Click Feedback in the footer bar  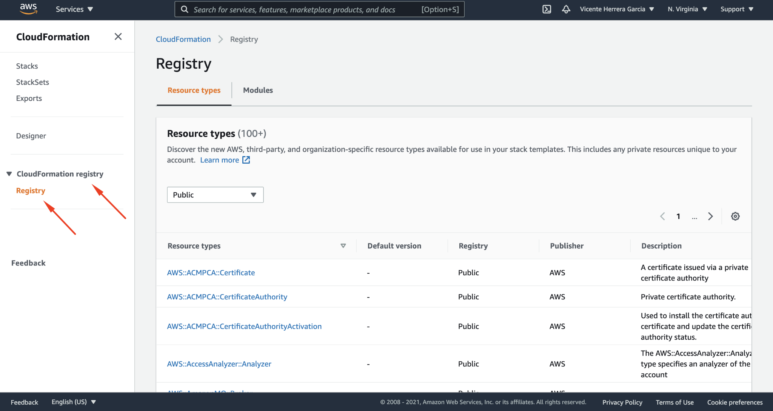click(x=24, y=402)
